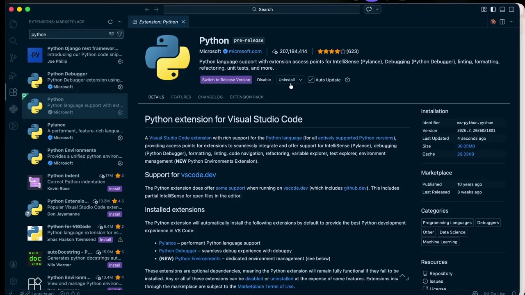The image size is (525, 295).
Task: Click the Data Science category tag
Action: (452, 232)
